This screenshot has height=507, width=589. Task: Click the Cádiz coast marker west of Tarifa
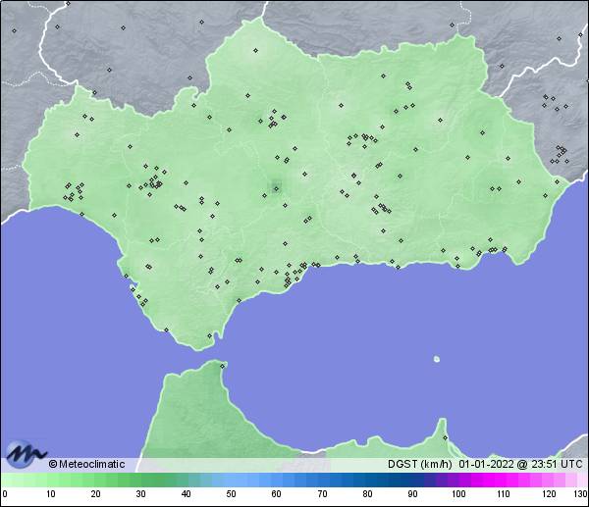pos(167,330)
